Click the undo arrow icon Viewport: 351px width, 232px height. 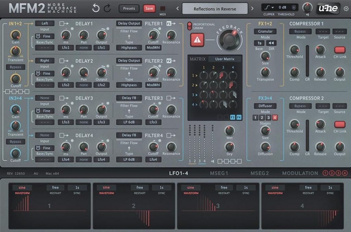click(x=96, y=8)
